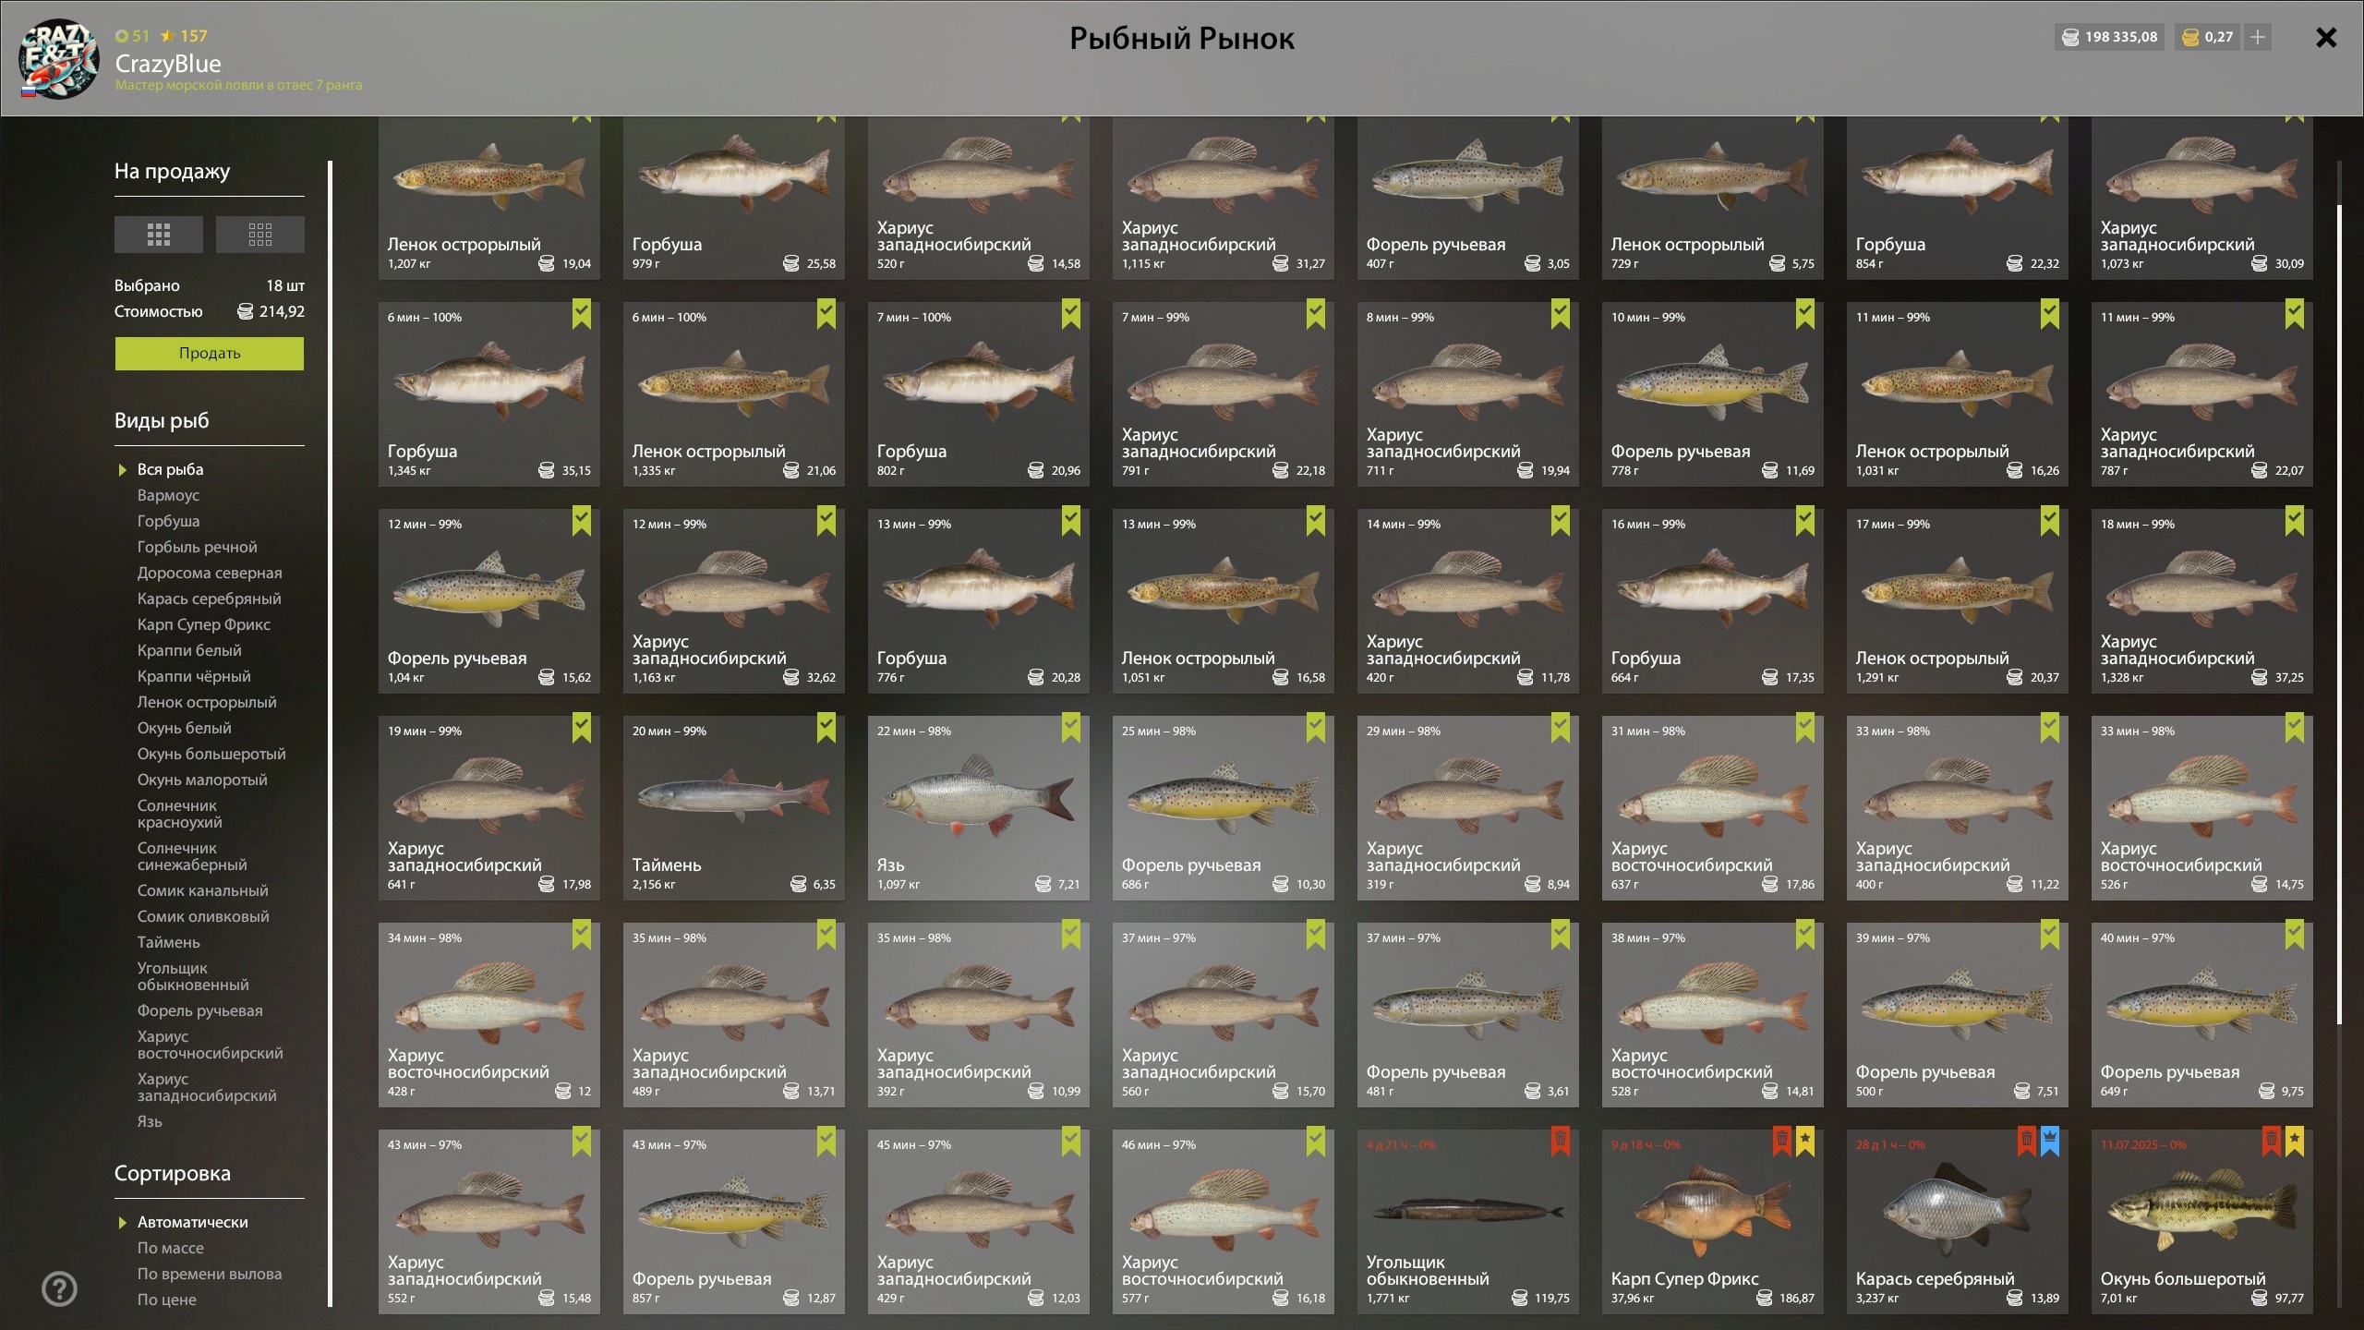Screen dimensions: 2364x1330
Task: Click the green Продать button
Action: 210,353
